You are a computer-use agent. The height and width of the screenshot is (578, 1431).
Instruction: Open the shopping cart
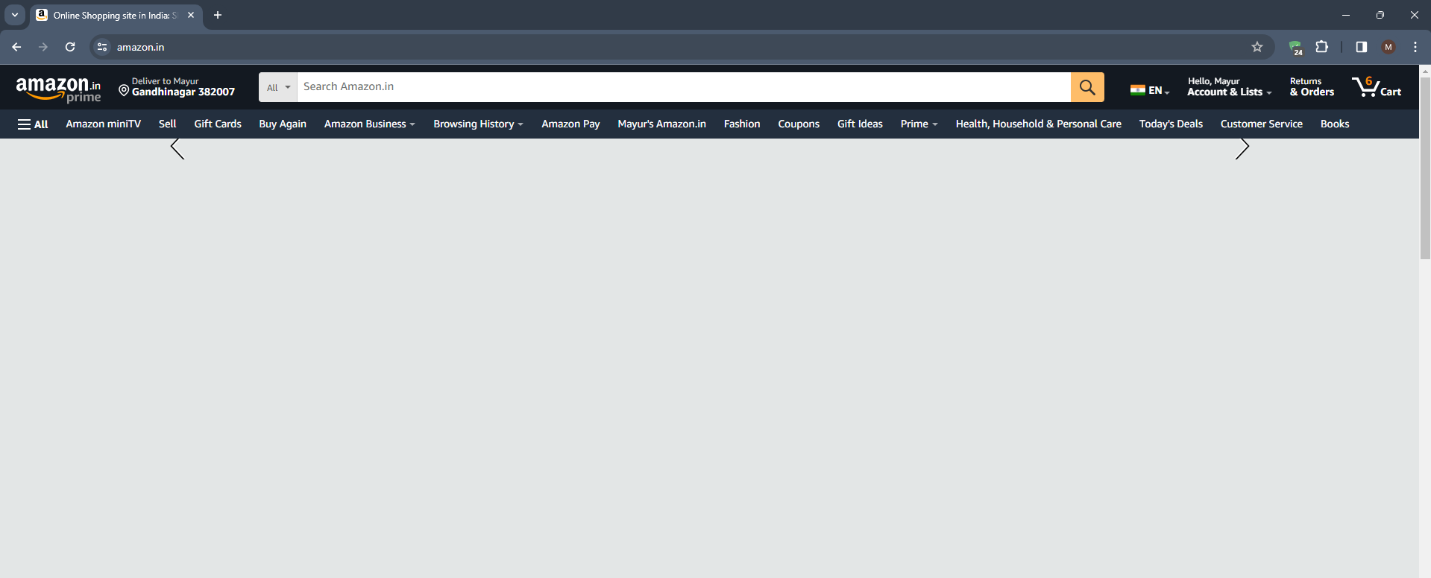(1377, 87)
